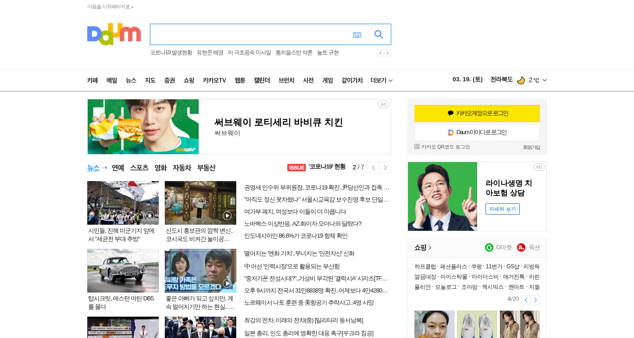Go to previous shopping page

click(x=526, y=300)
